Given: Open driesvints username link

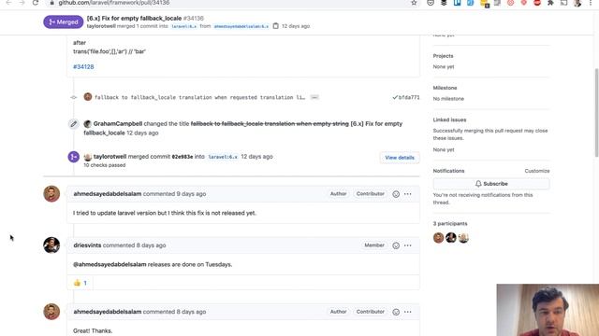Looking at the screenshot, I should (x=87, y=245).
